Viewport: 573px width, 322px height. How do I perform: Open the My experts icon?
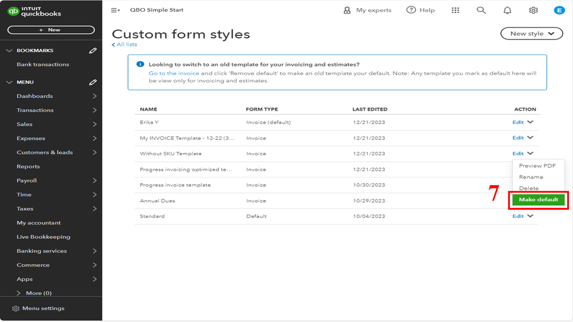(x=347, y=10)
